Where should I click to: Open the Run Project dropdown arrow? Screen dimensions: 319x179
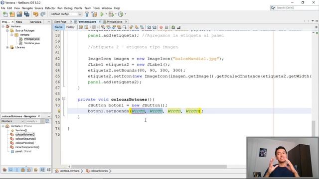(x=106, y=14)
